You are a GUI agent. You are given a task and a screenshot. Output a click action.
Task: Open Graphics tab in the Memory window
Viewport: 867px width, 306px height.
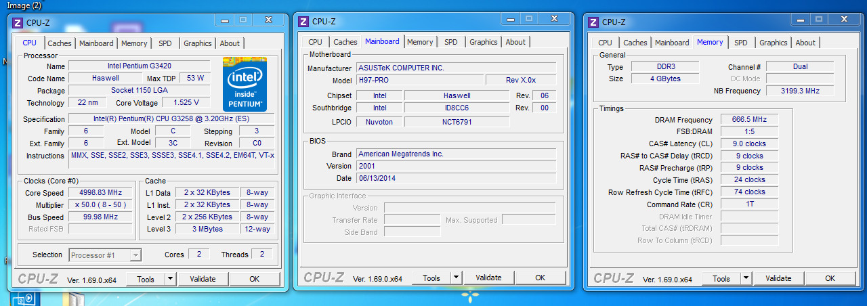point(774,43)
